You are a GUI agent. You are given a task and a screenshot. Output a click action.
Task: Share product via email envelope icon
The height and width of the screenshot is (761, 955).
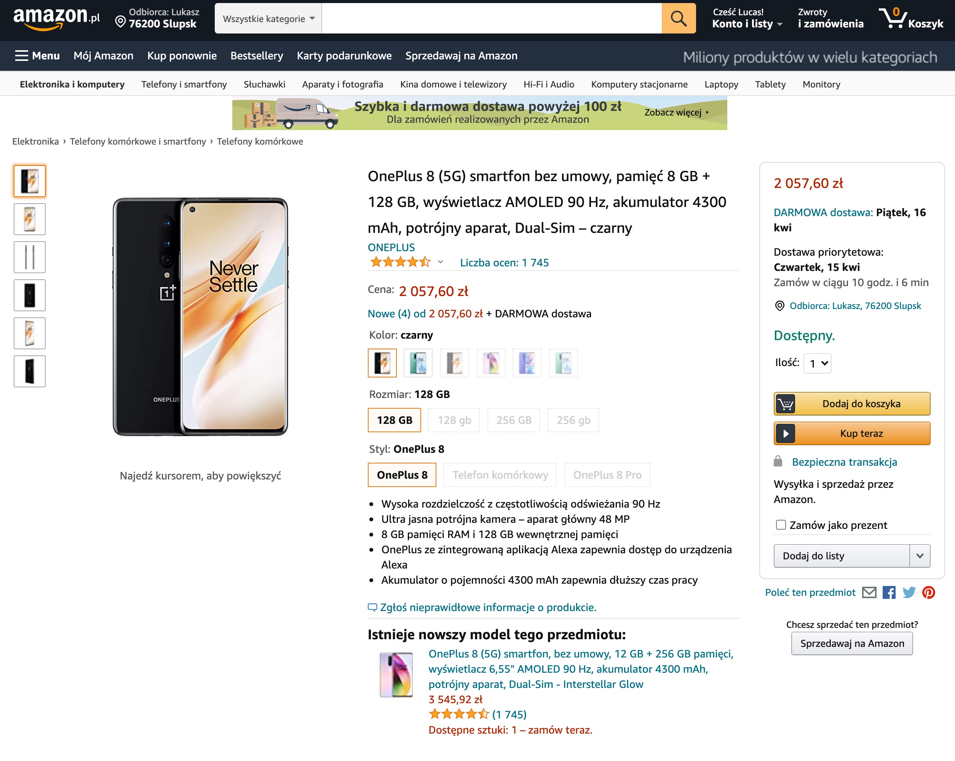pyautogui.click(x=869, y=592)
